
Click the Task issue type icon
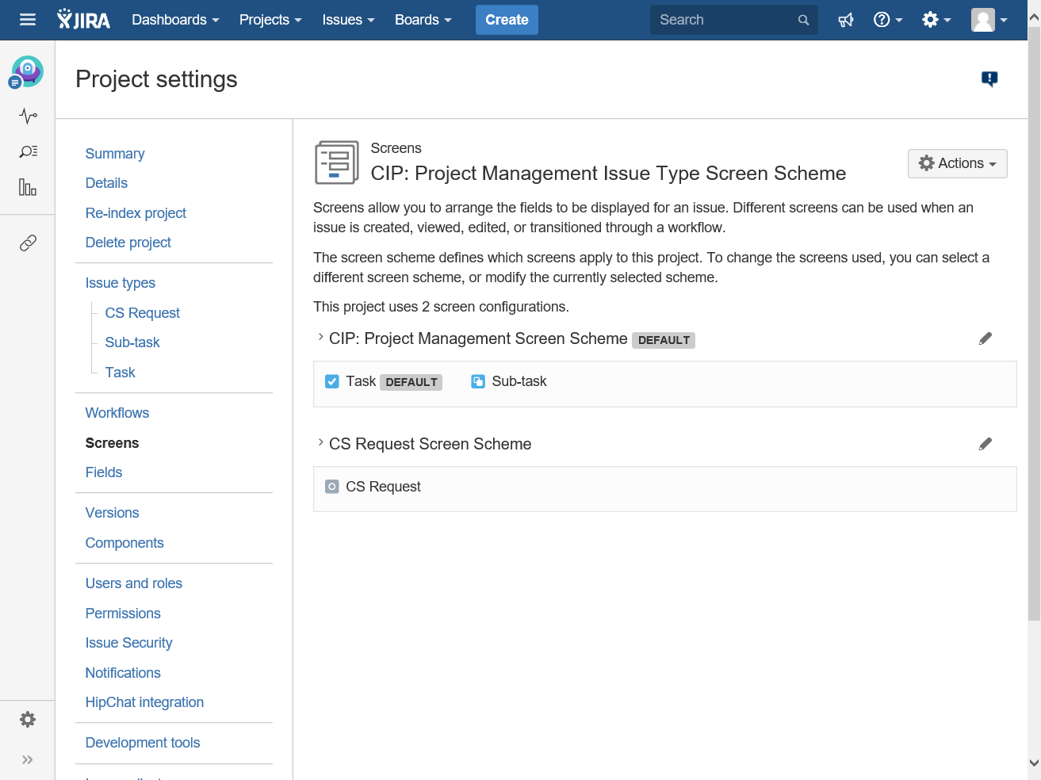pyautogui.click(x=332, y=381)
